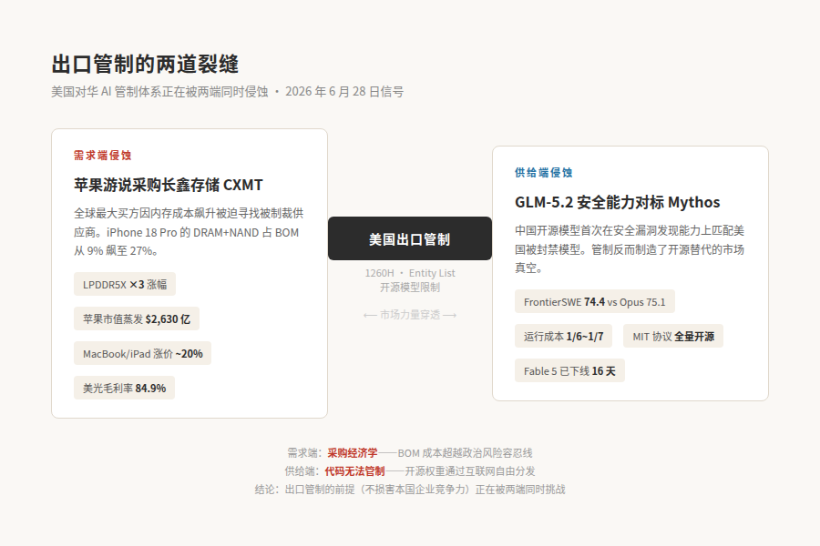The width and height of the screenshot is (820, 546).
Task: Click the MIT 协议 全量开源 chip
Action: pyautogui.click(x=673, y=336)
